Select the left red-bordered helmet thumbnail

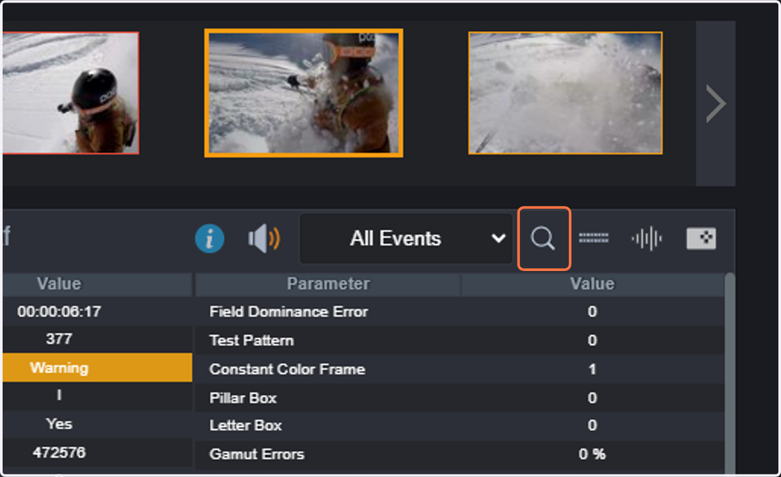coord(70,93)
